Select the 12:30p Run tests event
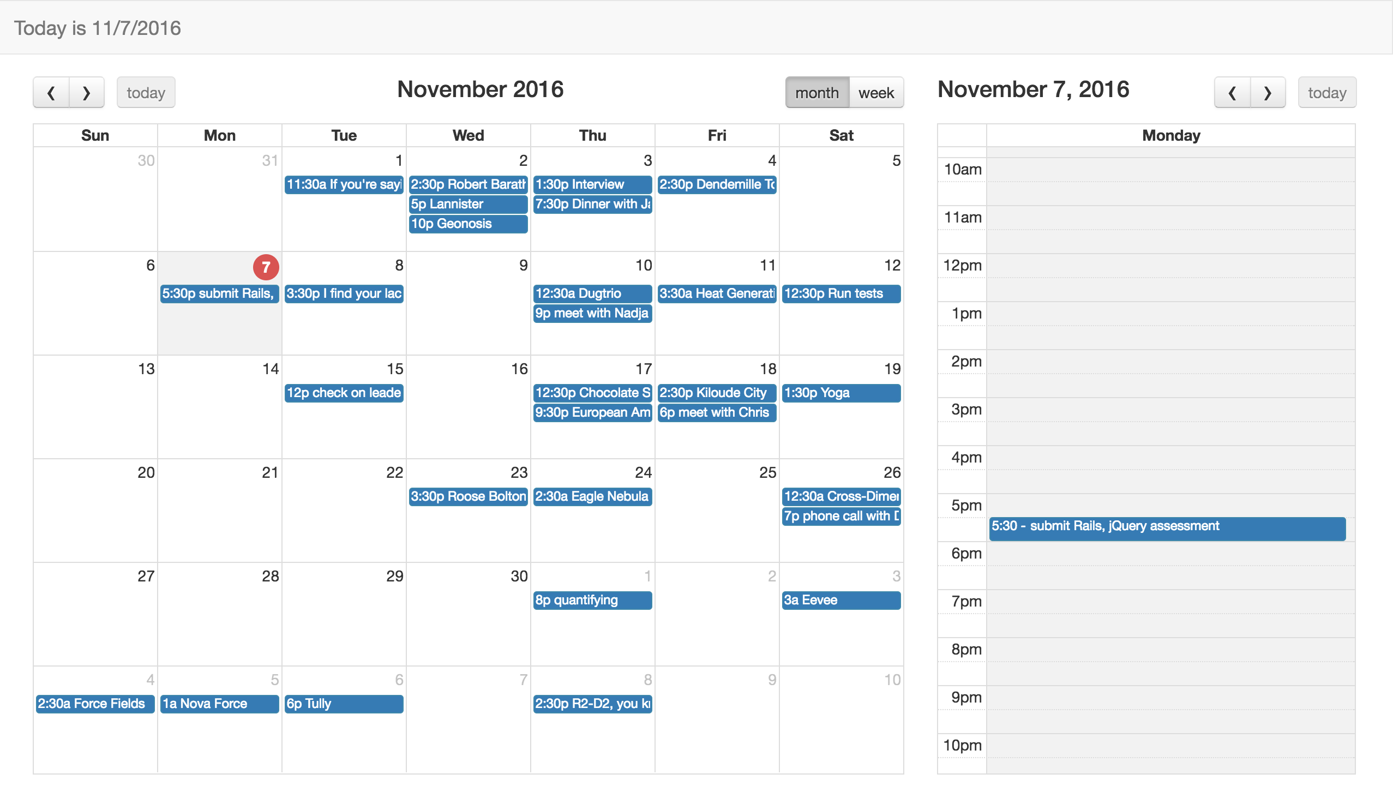The width and height of the screenshot is (1393, 792). 840,293
